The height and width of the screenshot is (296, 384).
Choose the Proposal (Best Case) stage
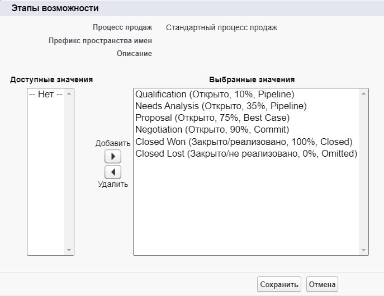(x=212, y=118)
